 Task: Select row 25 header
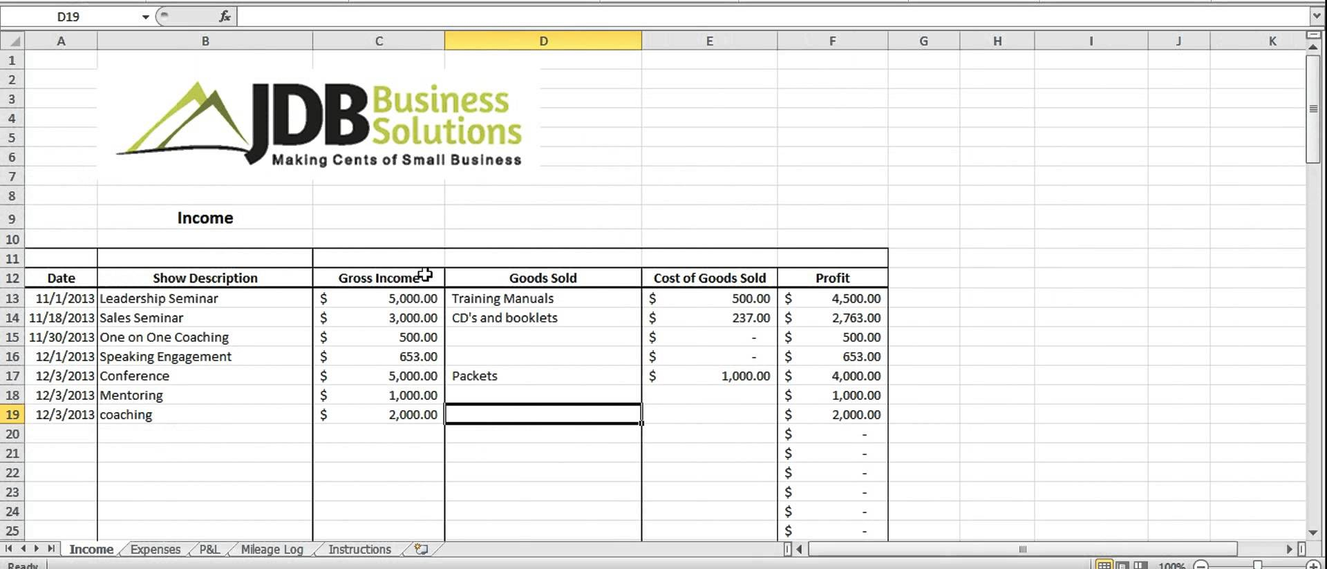[12, 531]
